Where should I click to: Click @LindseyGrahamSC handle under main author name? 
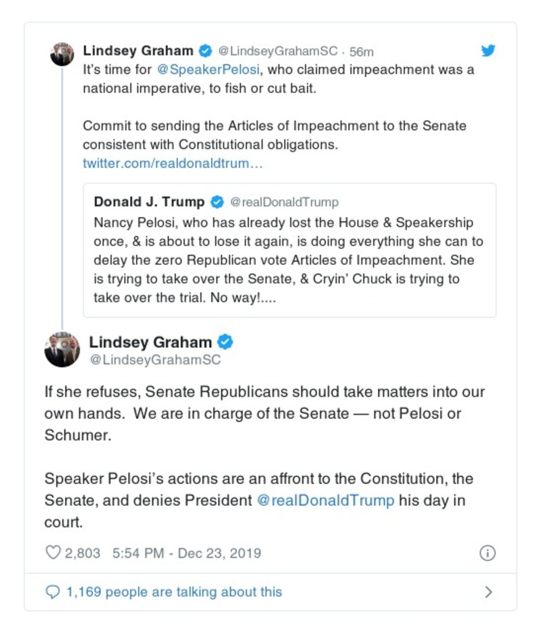pyautogui.click(x=155, y=360)
